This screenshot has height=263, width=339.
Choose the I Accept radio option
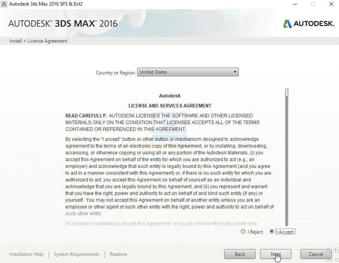pyautogui.click(x=272, y=231)
